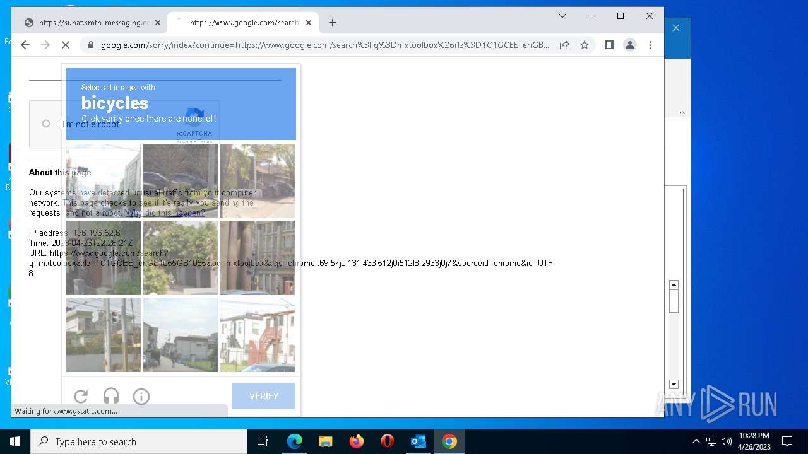Open the tab search dropdown chevron
Viewport: 808px width, 454px height.
click(562, 16)
